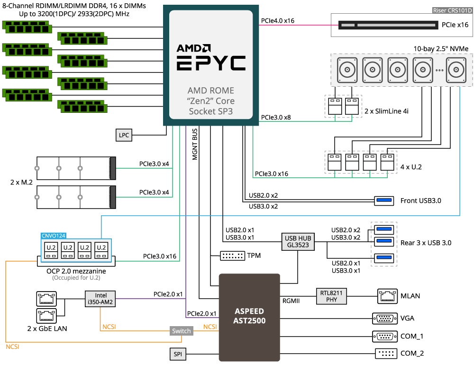
Task: Click the USB3.0 x2 label under front USB line
Action: coord(263,206)
